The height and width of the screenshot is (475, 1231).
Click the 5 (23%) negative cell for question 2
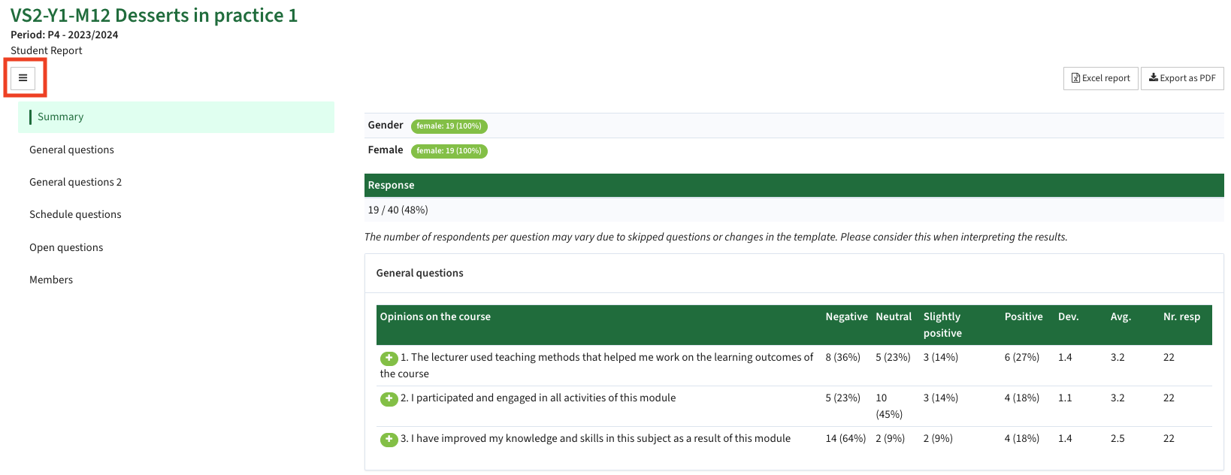(x=842, y=398)
